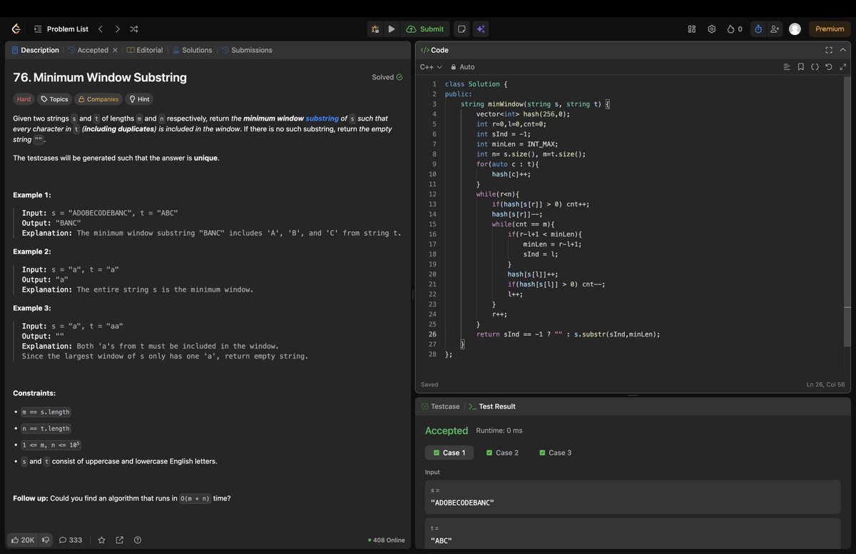Click line number 12 in gutter
Viewport: 856px width, 554px height.
(432, 194)
